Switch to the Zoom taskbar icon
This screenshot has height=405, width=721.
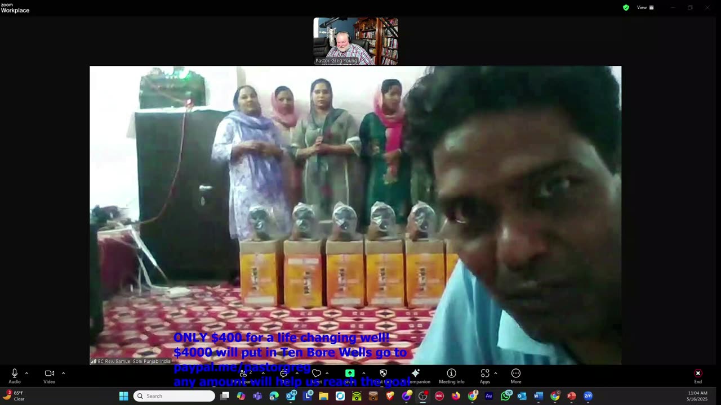[588, 396]
